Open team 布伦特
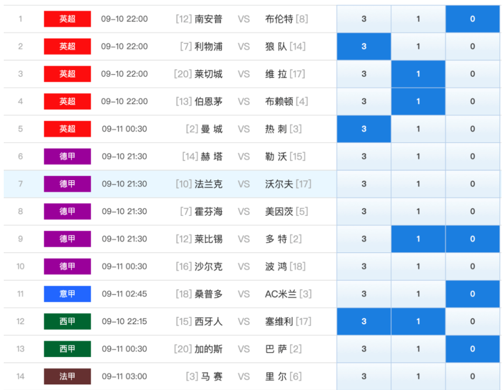The width and height of the screenshot is (502, 390). point(279,19)
